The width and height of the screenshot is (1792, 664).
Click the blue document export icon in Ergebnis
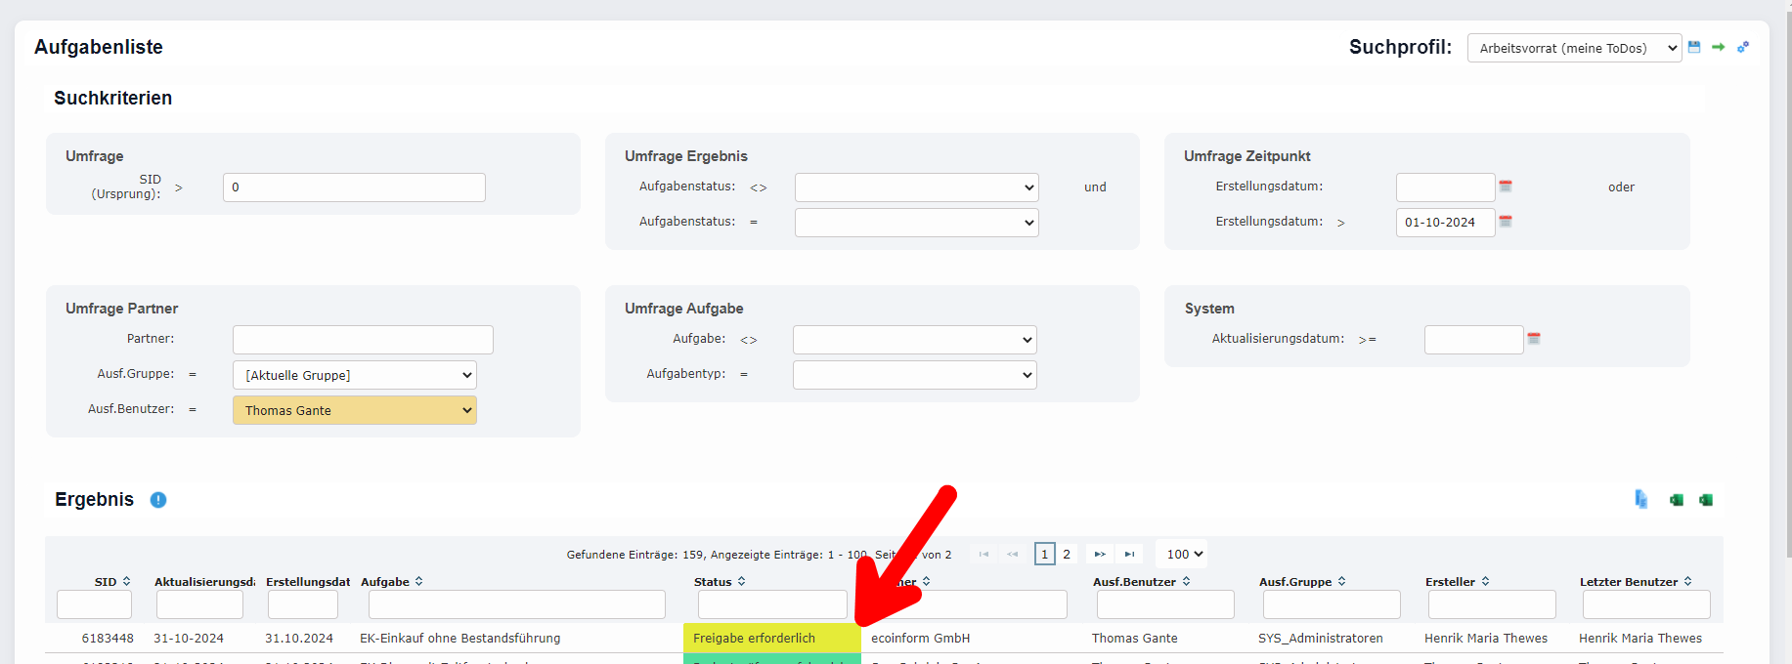click(x=1641, y=500)
